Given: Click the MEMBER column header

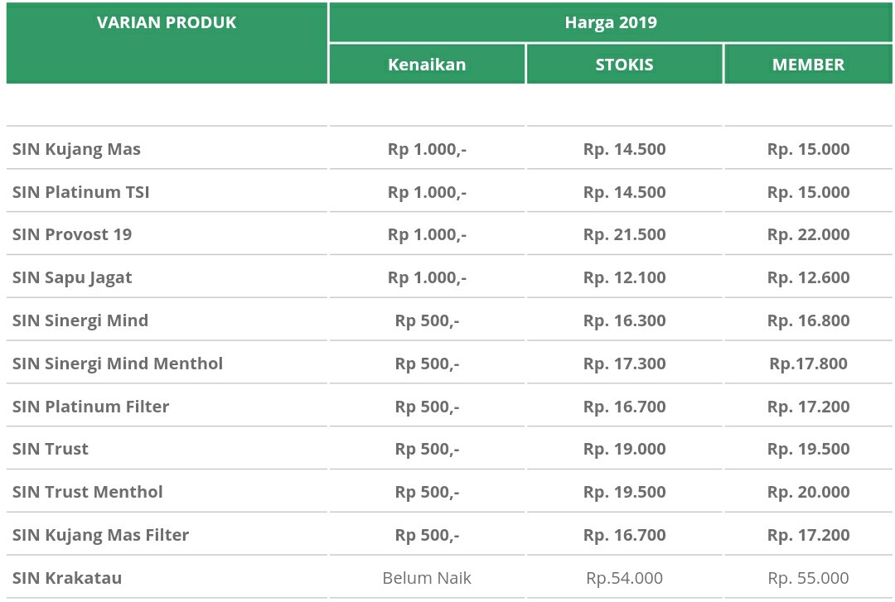Looking at the screenshot, I should click(808, 65).
